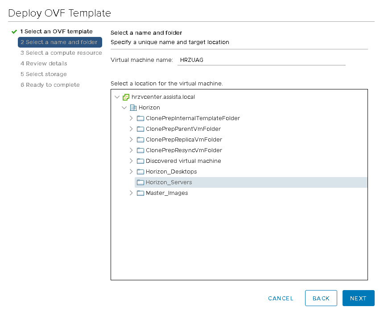Click the ClonePrepInternalTemplateFolder folder icon

(x=140, y=118)
